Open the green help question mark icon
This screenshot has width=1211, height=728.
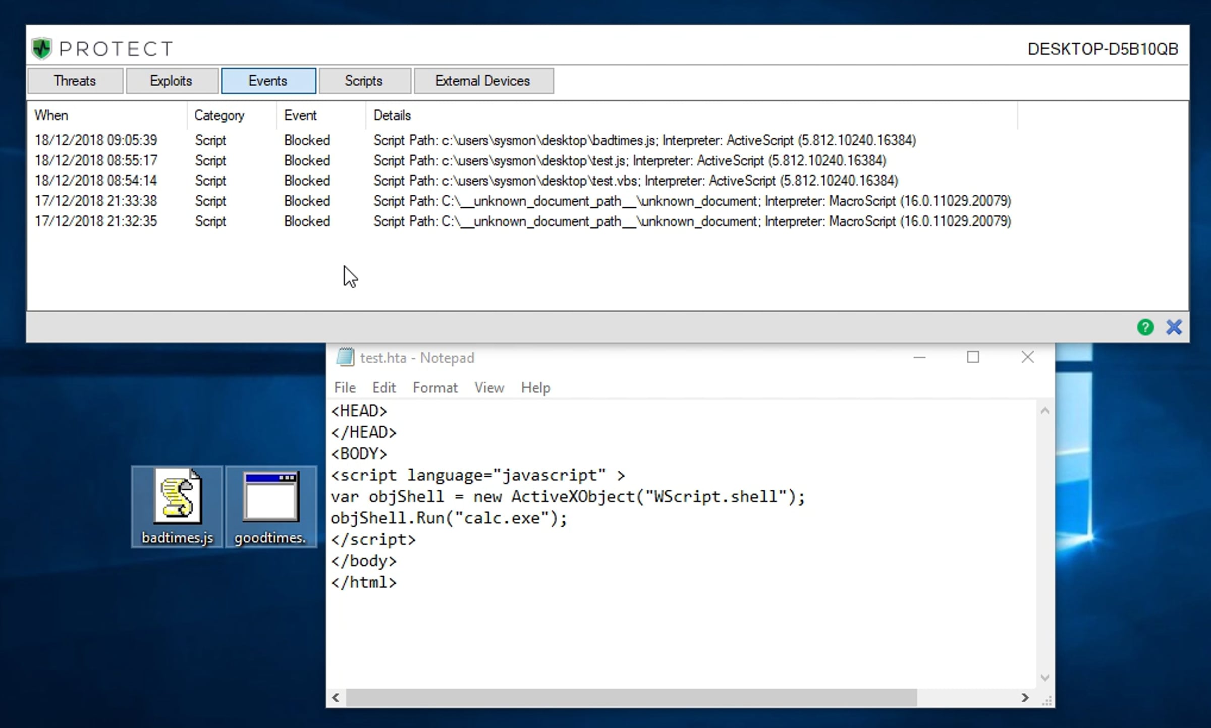pos(1145,327)
